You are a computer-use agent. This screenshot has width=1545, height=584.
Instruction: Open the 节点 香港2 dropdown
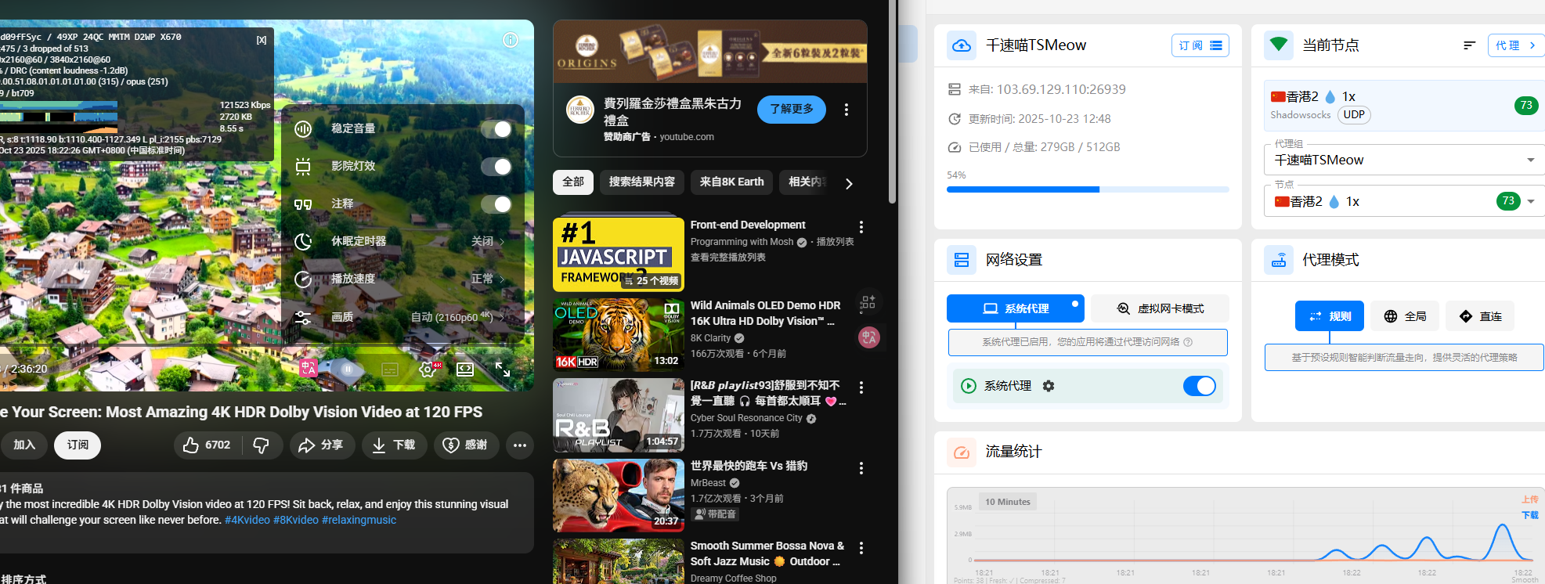[1530, 202]
